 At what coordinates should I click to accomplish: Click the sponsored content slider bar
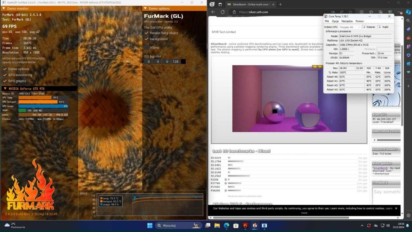pos(389,140)
